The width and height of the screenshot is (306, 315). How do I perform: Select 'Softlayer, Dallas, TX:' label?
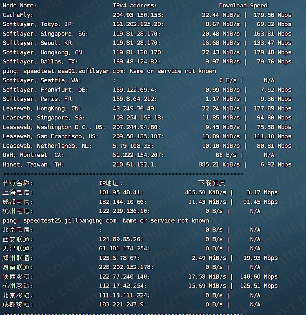pos(40,62)
